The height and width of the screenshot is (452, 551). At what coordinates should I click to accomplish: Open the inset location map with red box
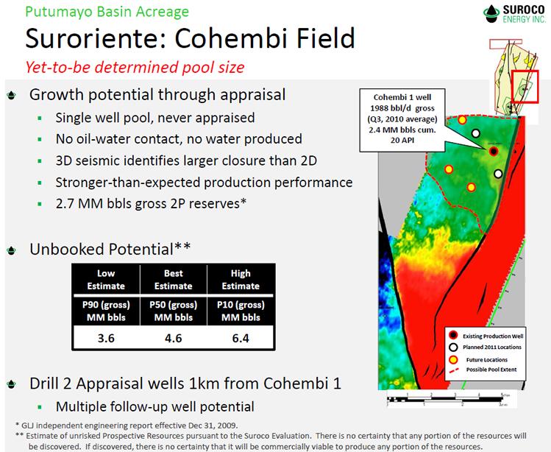tap(514, 77)
